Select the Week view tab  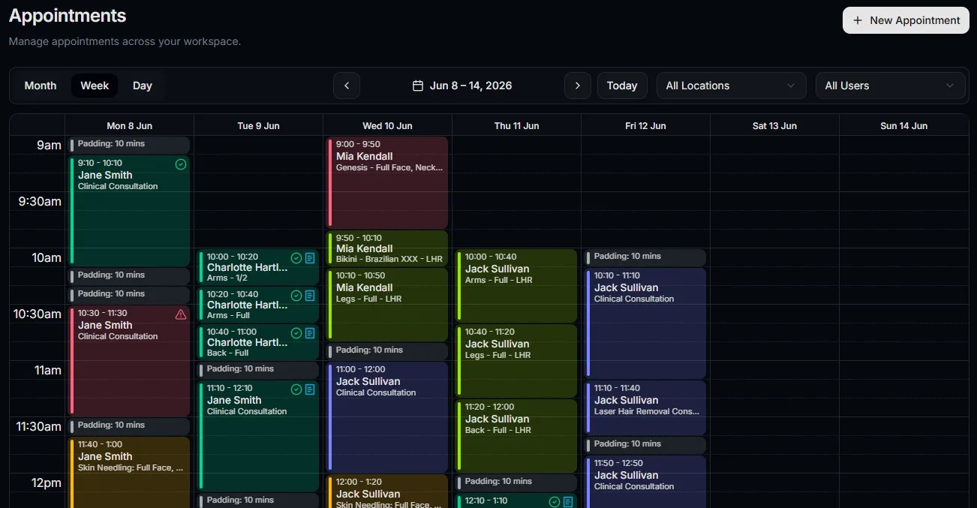pyautogui.click(x=95, y=86)
